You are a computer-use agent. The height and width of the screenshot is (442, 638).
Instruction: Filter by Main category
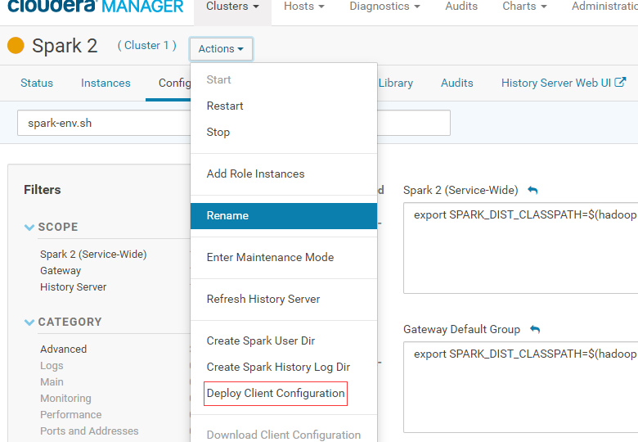(52, 381)
